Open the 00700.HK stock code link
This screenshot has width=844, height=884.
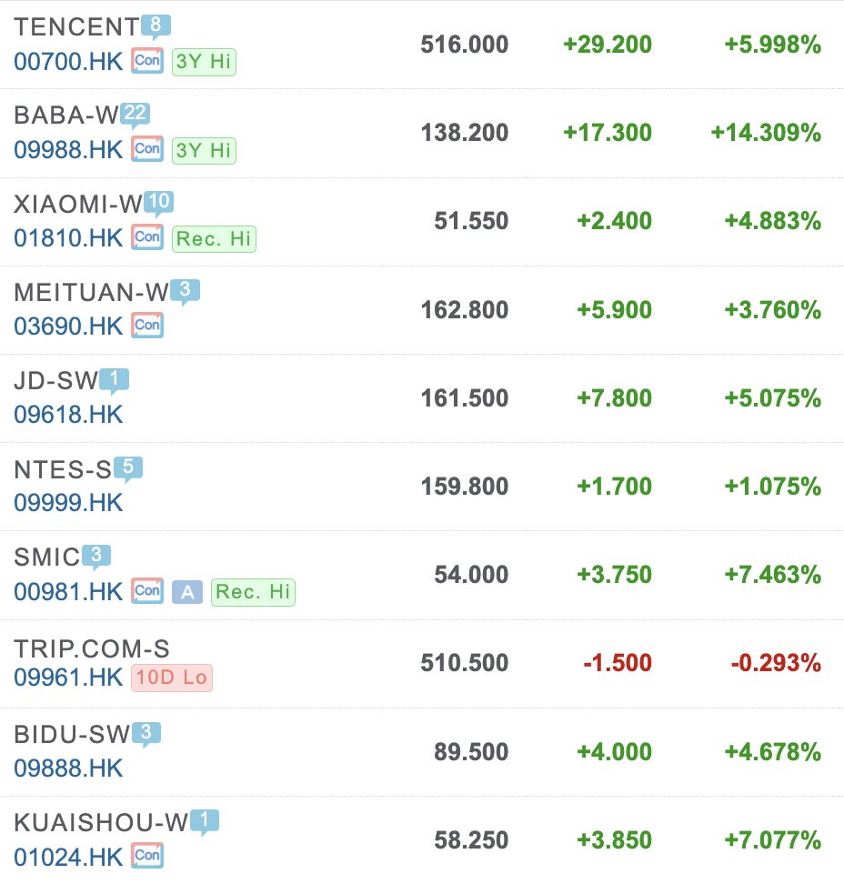point(68,62)
